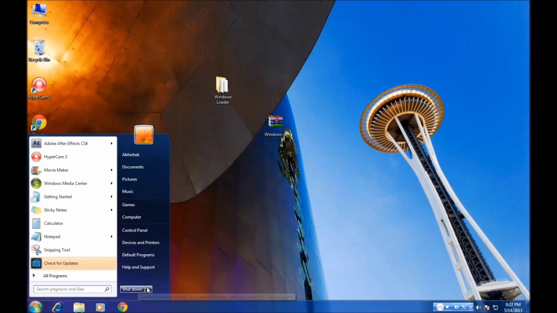Open the Computer desktop icon

[x=39, y=13]
